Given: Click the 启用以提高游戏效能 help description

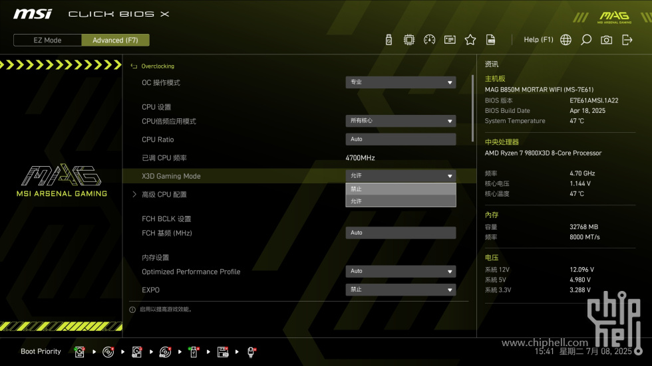Looking at the screenshot, I should pos(166,310).
